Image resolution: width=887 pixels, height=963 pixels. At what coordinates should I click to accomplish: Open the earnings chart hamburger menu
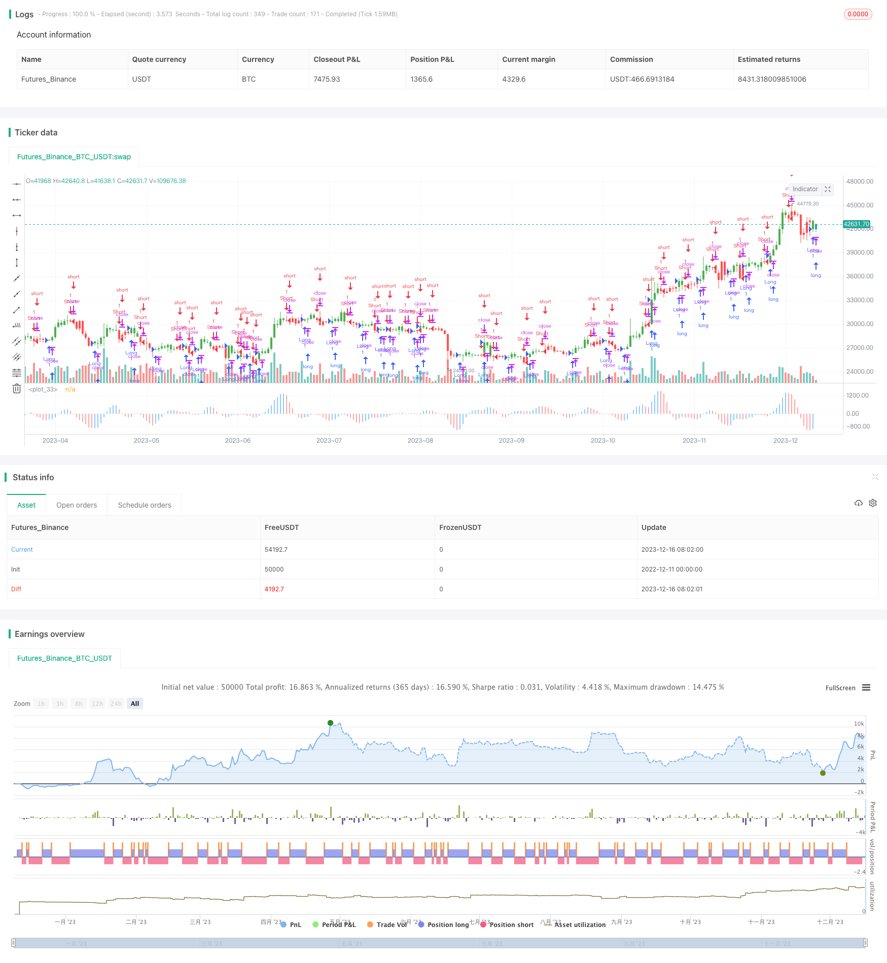[x=866, y=688]
